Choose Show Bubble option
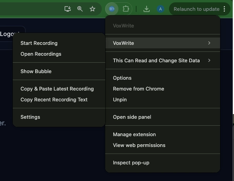234x181 pixels. [59, 71]
